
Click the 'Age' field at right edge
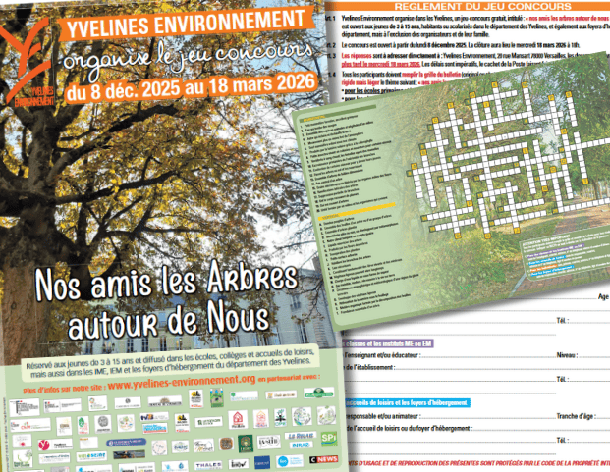(602, 294)
